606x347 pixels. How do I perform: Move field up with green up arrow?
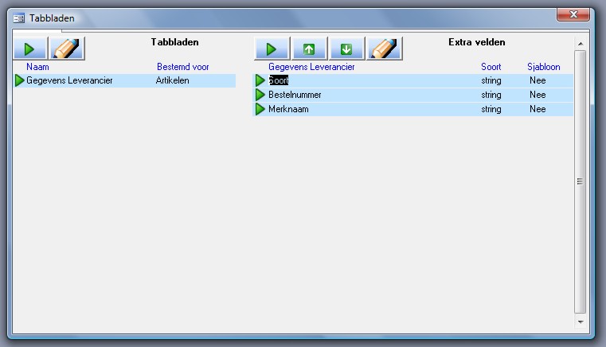tap(309, 49)
